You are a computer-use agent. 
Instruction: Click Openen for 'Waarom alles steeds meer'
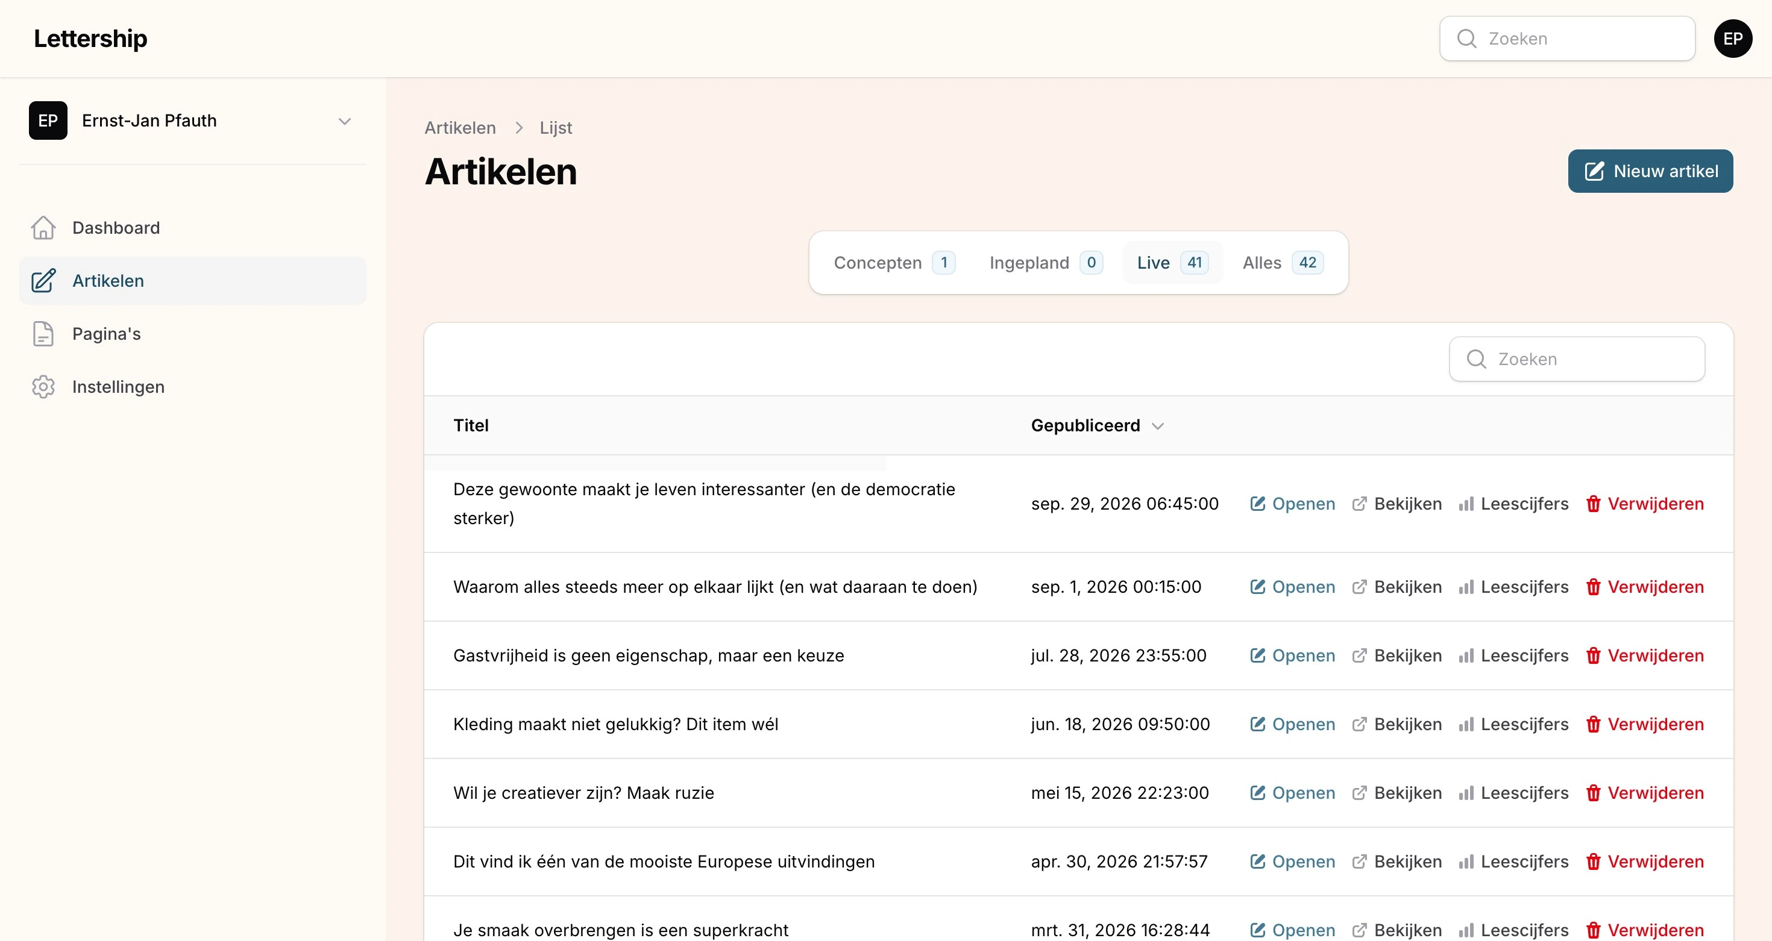[1293, 587]
